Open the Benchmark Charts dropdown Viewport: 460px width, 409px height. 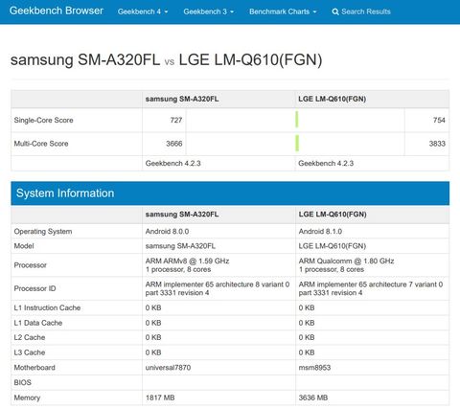click(283, 11)
